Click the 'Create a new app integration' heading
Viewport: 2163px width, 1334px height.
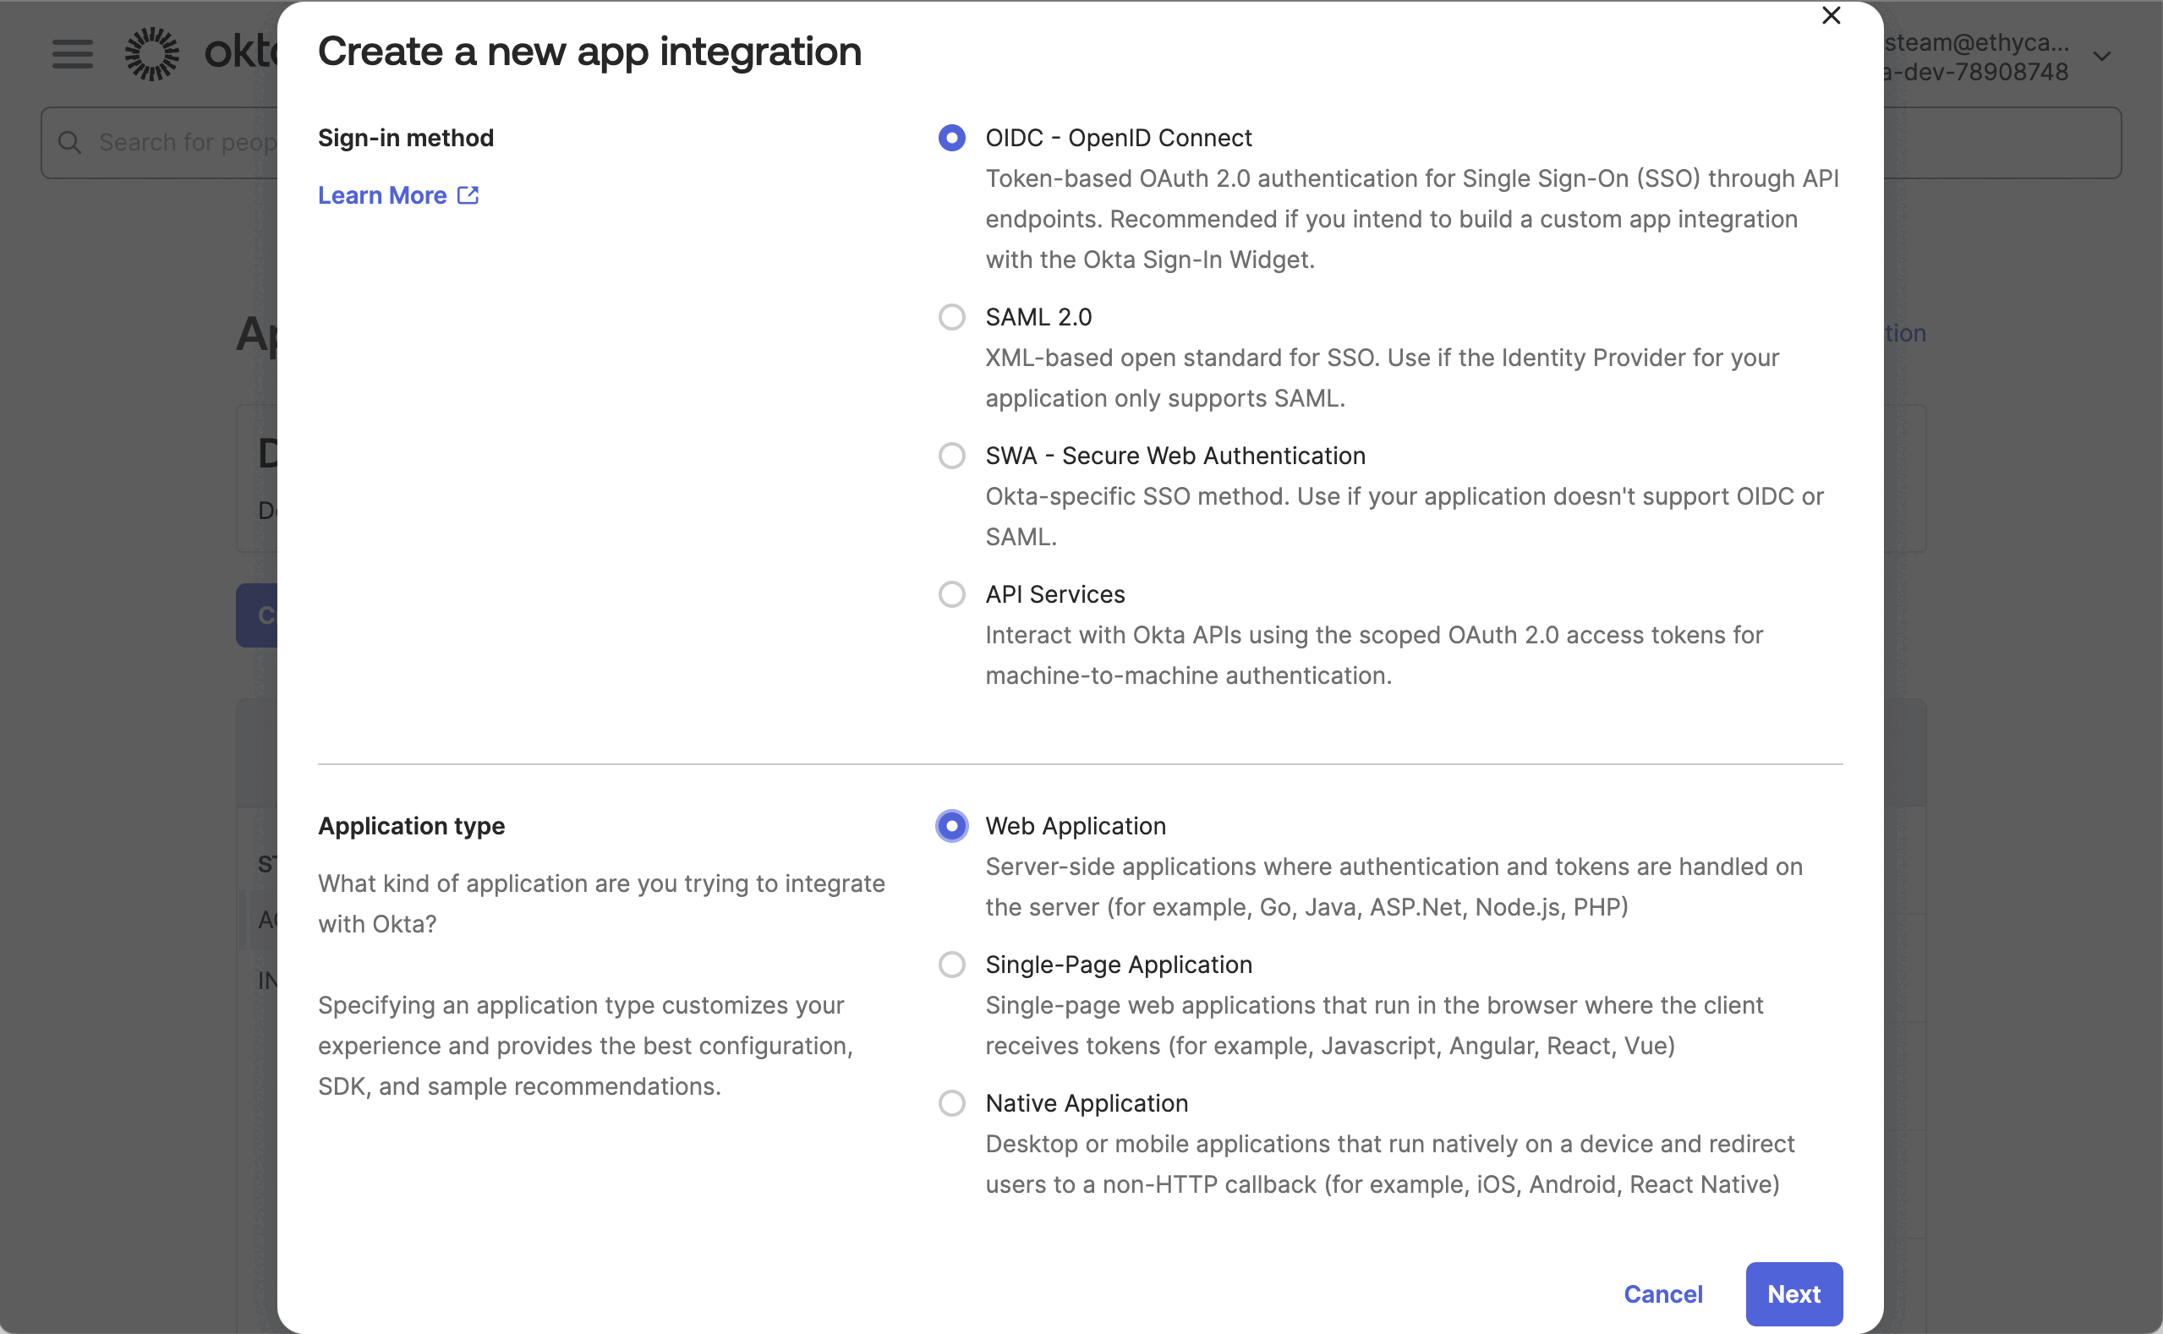(589, 52)
